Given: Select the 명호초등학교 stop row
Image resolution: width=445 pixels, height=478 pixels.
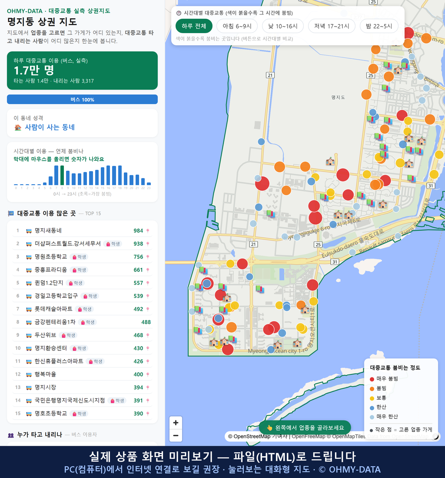Looking at the screenshot, I should [82, 414].
